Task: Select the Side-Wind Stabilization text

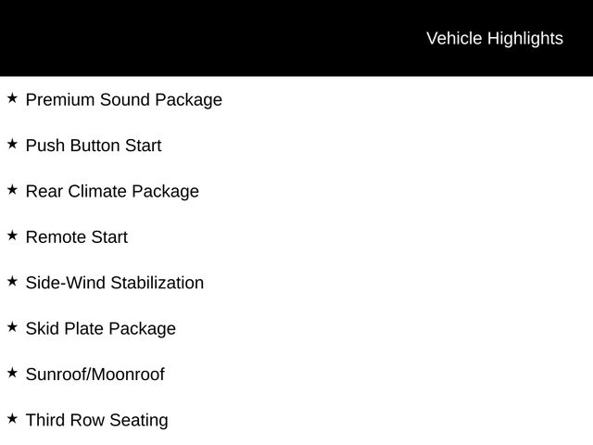Action: click(x=115, y=283)
